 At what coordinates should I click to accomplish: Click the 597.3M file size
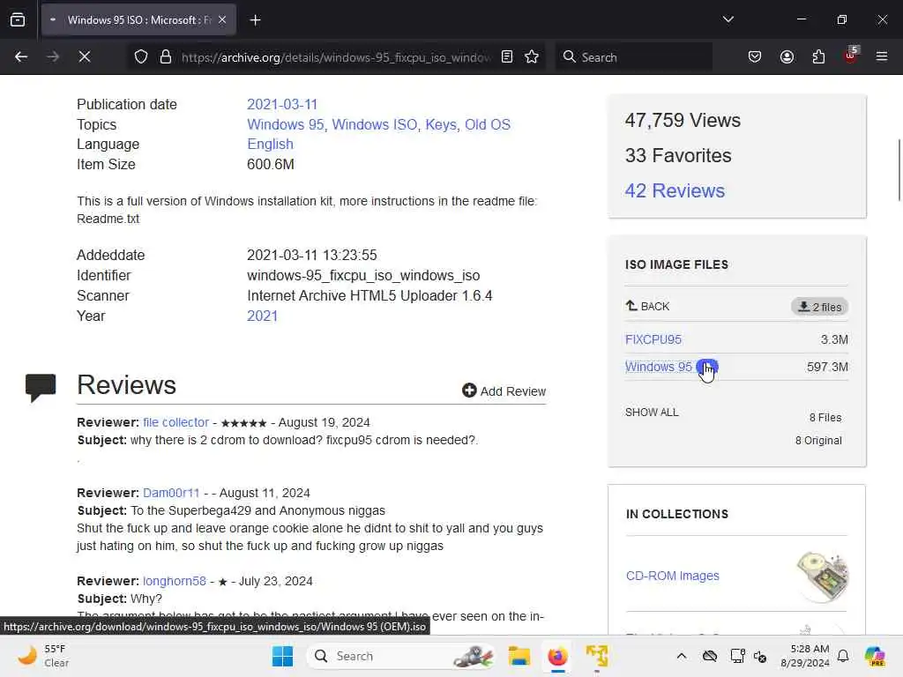827,367
